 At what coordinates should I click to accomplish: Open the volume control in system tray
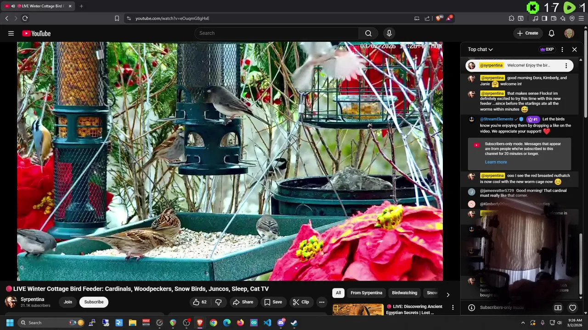[560, 323]
